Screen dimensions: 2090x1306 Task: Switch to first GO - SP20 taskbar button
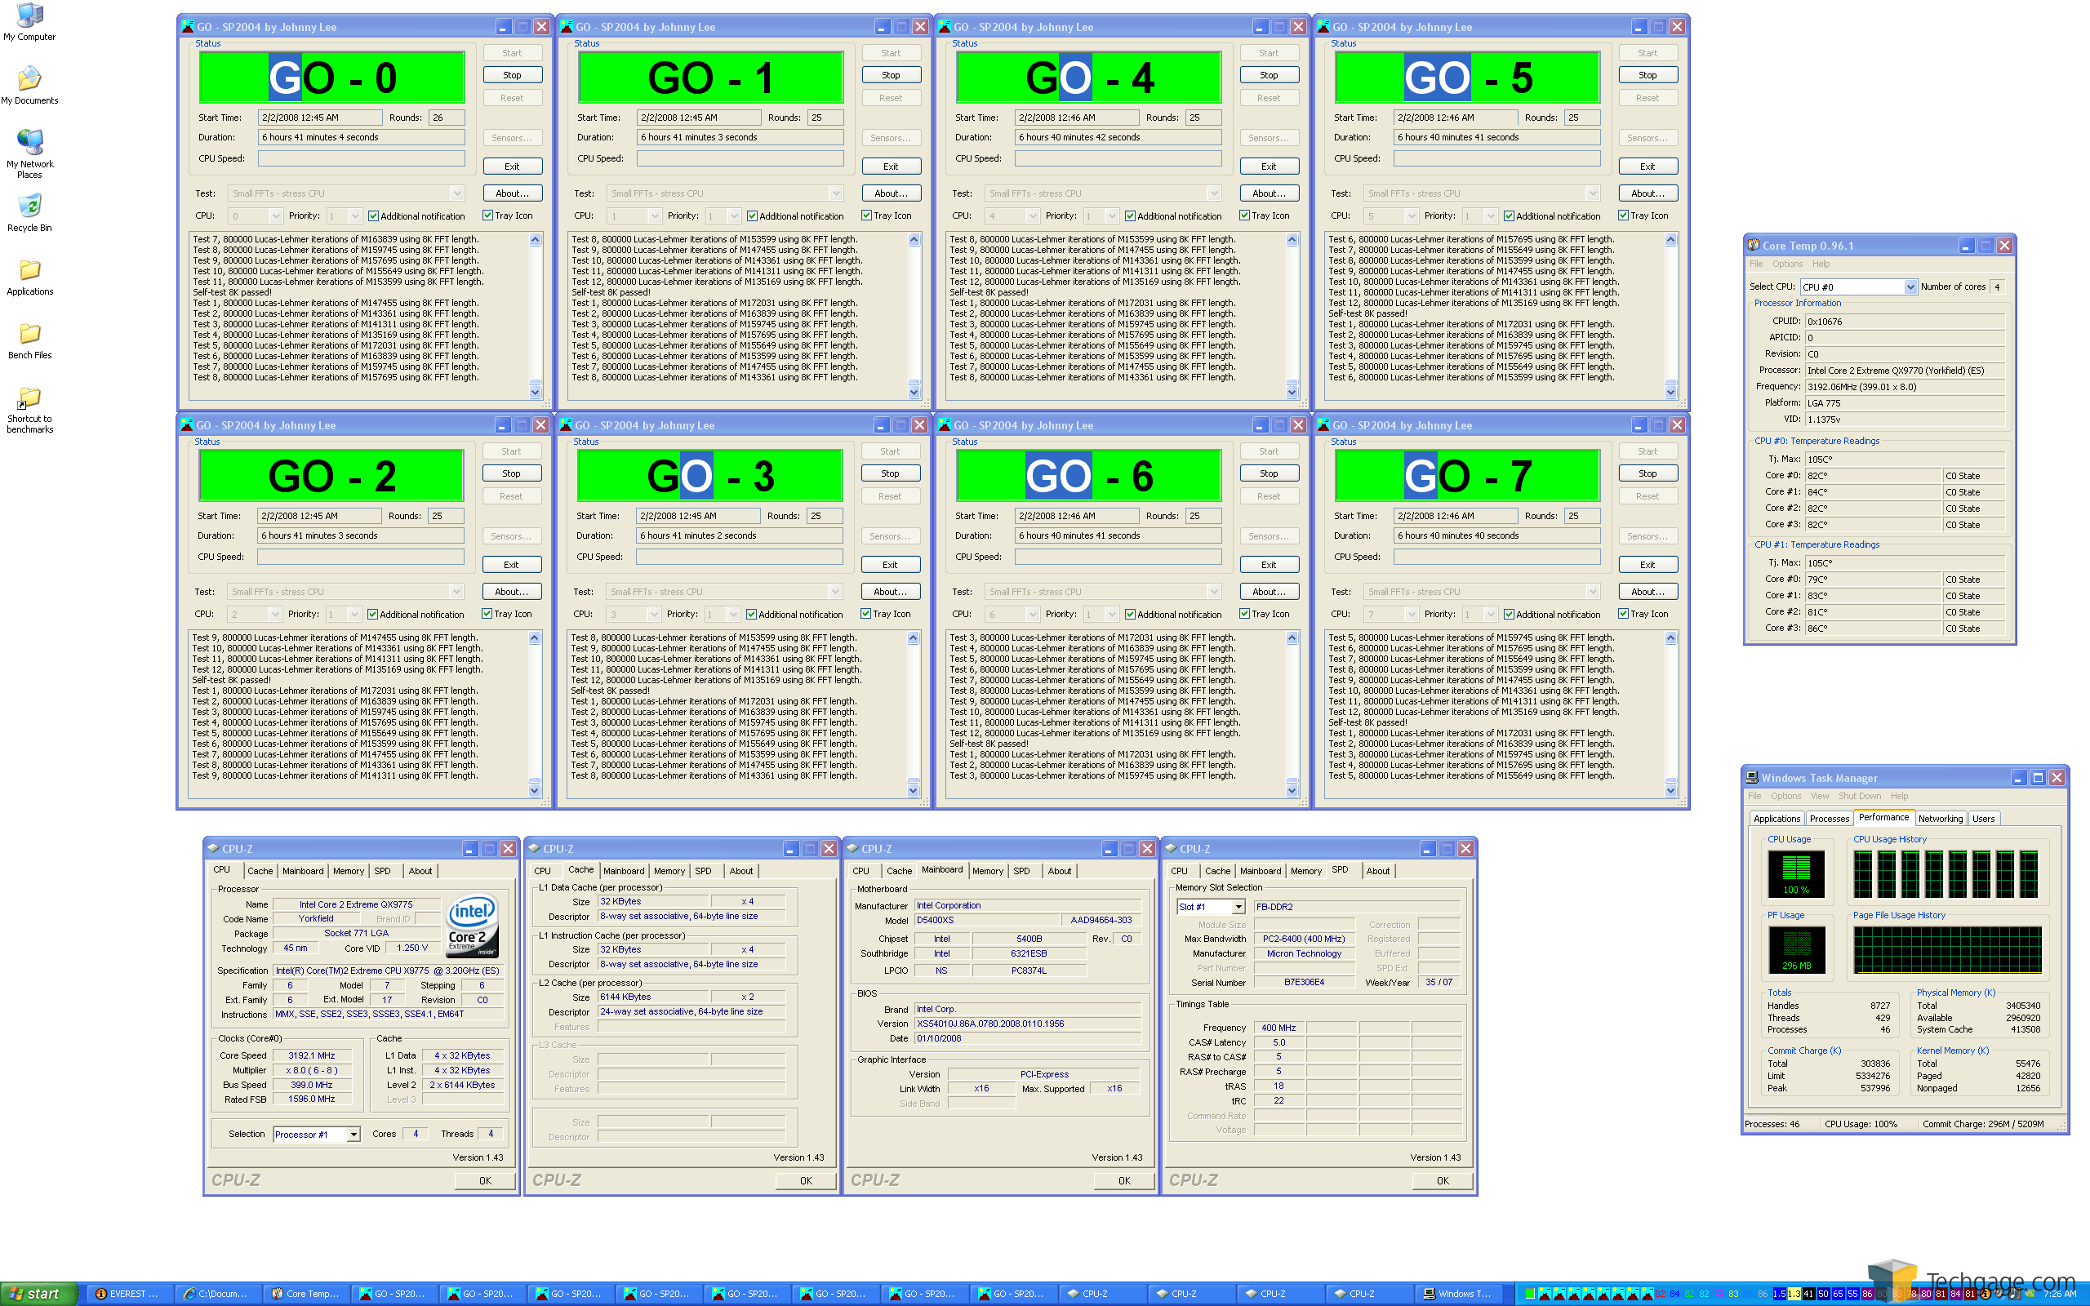(394, 1294)
